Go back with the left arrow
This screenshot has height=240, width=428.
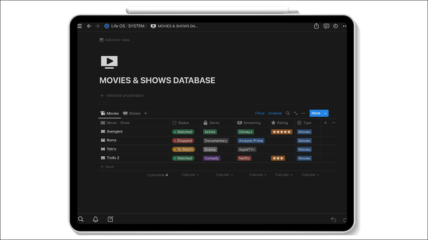[x=89, y=26]
